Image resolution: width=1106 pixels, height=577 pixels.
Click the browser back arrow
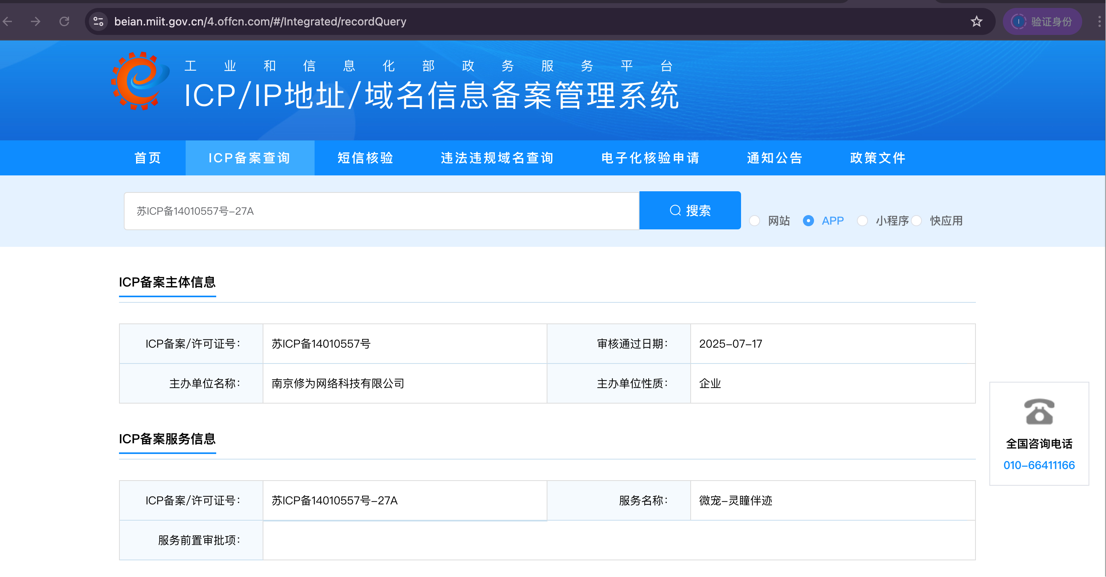click(x=8, y=21)
